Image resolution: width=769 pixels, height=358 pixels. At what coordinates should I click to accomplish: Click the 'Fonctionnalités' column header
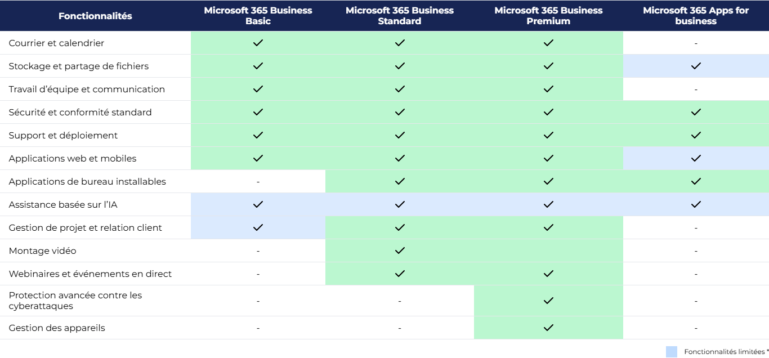click(x=95, y=16)
